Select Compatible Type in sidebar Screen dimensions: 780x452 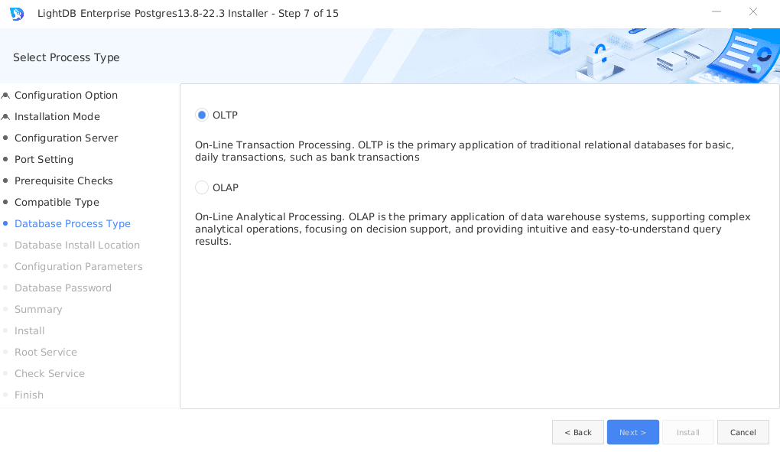[x=57, y=202]
